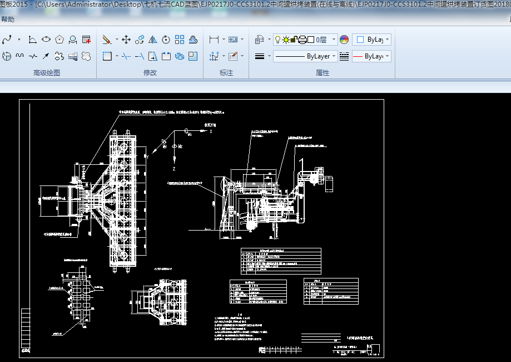Open the color wheel picker
511x362 pixels.
(x=344, y=40)
